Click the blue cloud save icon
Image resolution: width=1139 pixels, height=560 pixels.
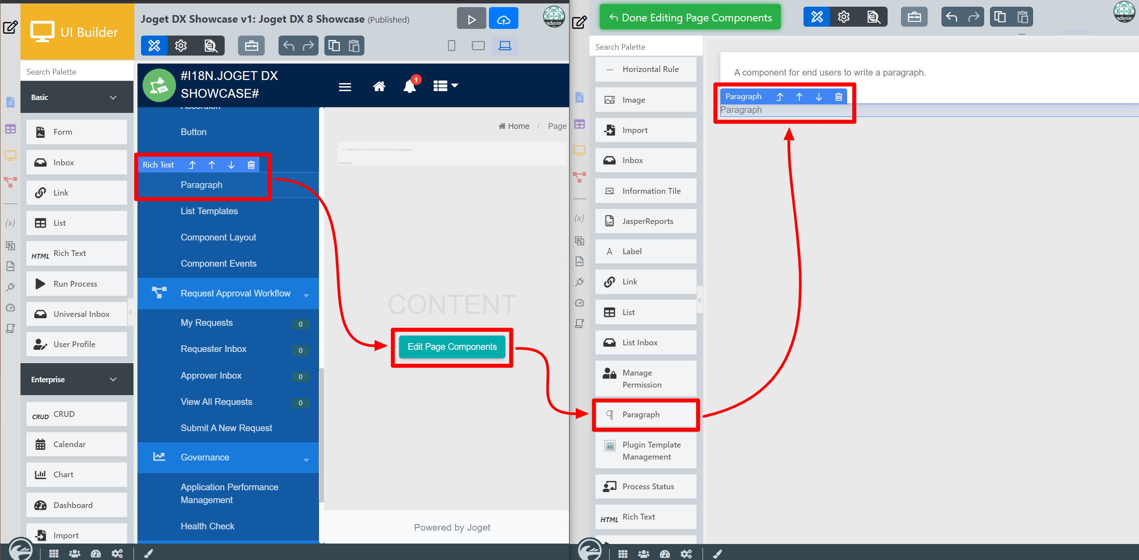pyautogui.click(x=503, y=19)
